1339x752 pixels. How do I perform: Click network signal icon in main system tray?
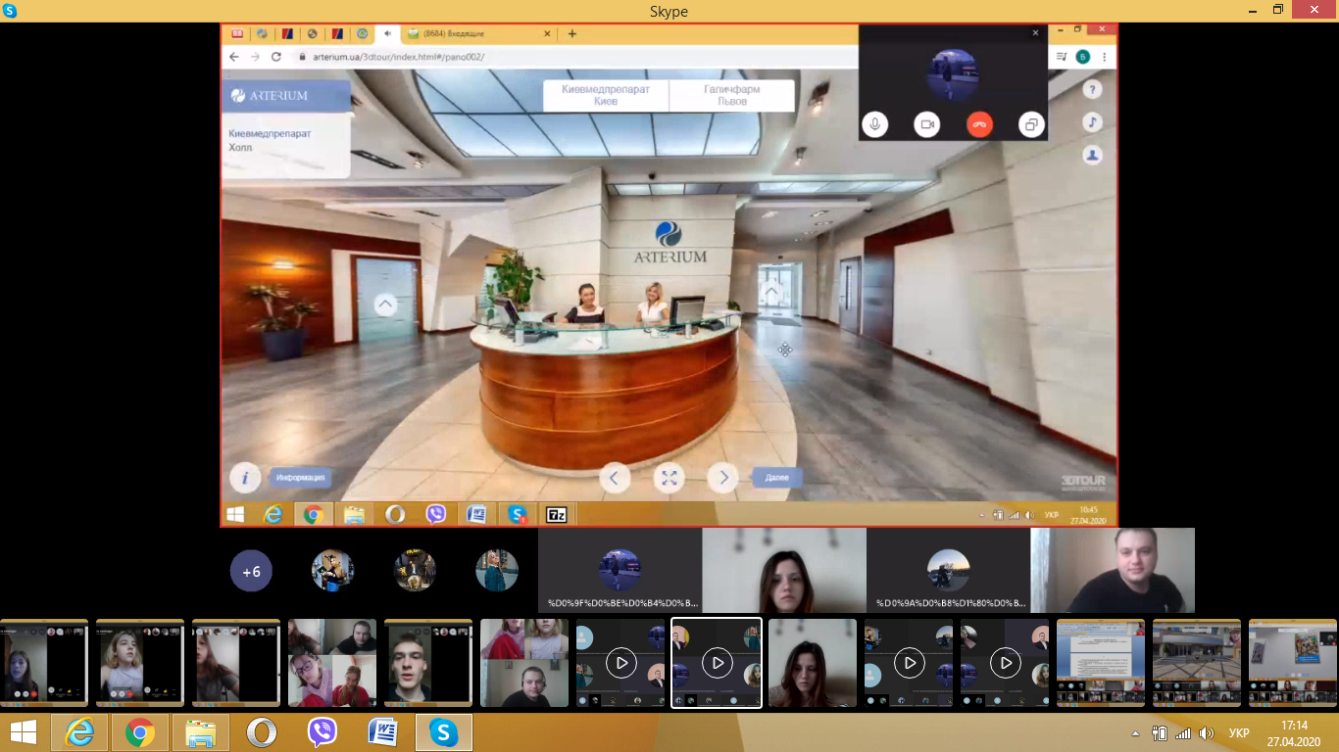point(1183,733)
